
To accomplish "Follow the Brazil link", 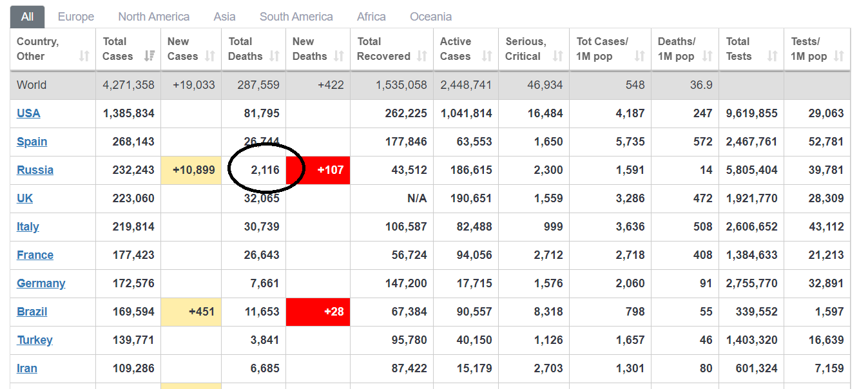I will pyautogui.click(x=32, y=312).
